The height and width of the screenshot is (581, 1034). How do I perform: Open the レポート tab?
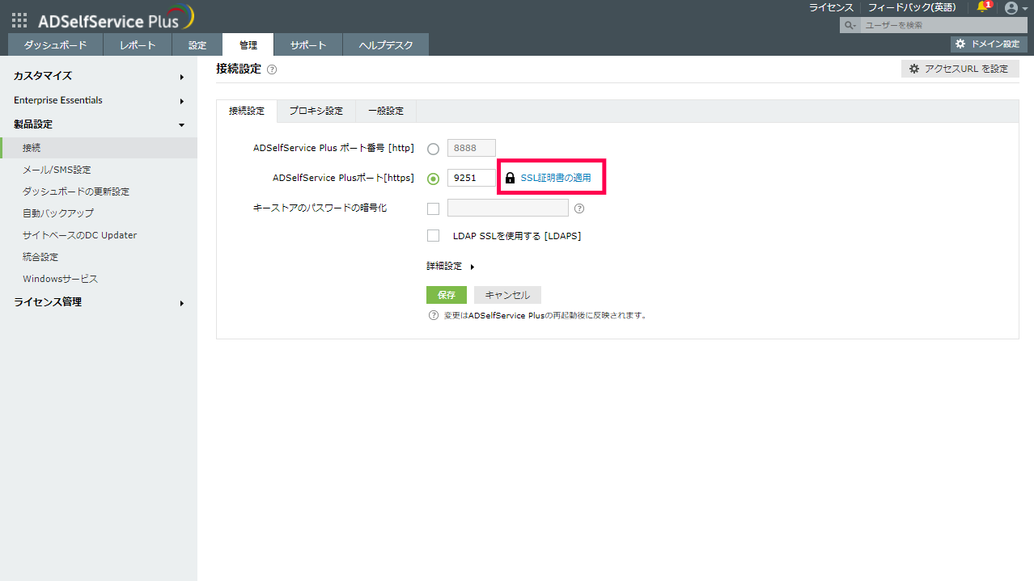[x=138, y=45]
